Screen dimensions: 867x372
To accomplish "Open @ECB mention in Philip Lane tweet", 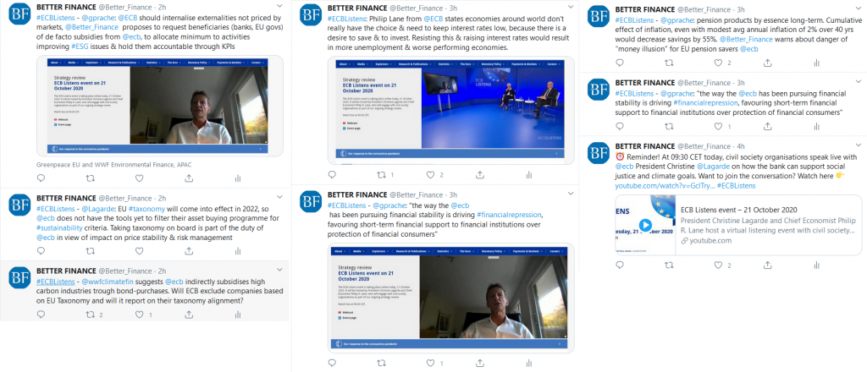I will (x=433, y=19).
